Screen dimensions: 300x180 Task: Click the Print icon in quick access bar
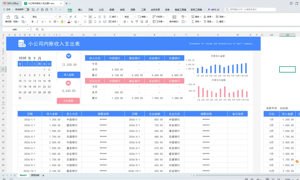click(x=42, y=9)
